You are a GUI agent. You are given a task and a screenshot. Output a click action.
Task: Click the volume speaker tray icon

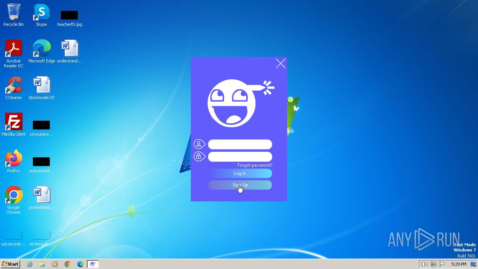pyautogui.click(x=424, y=264)
